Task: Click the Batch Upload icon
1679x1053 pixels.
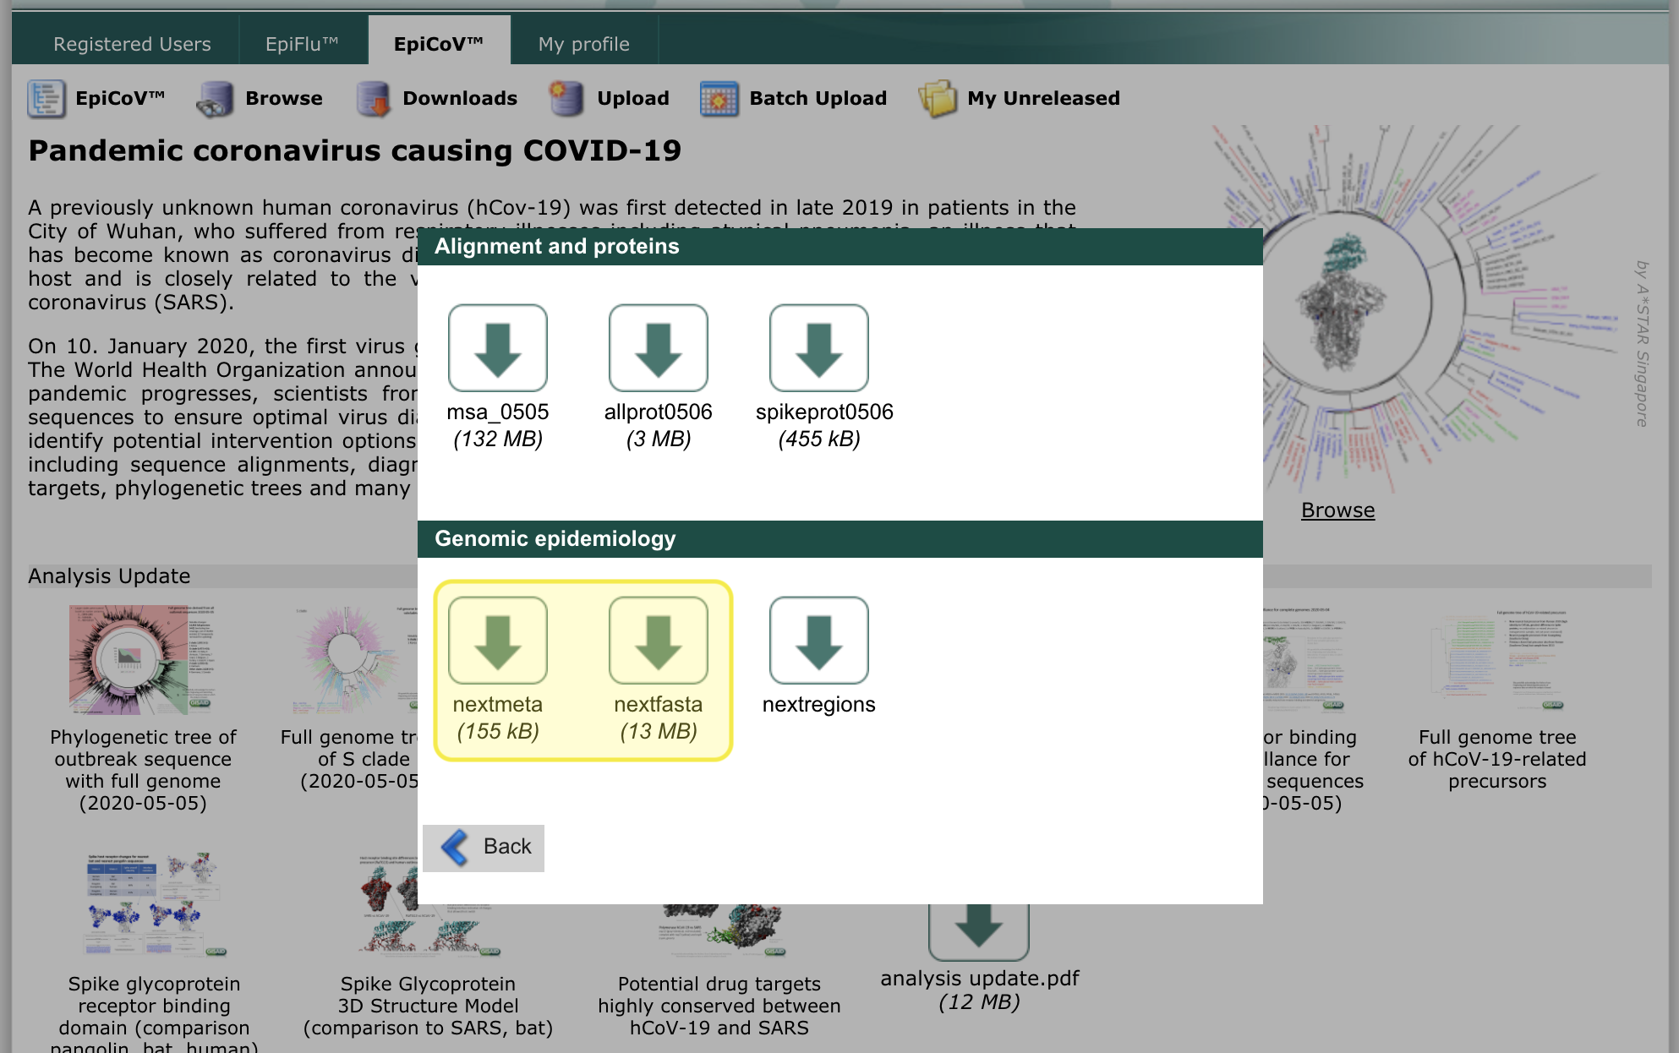Action: 719,99
